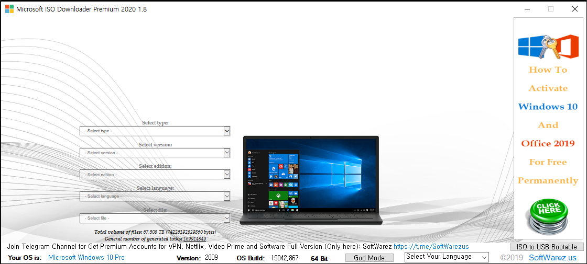Visit the SoftWarez.us website link

coord(552,258)
